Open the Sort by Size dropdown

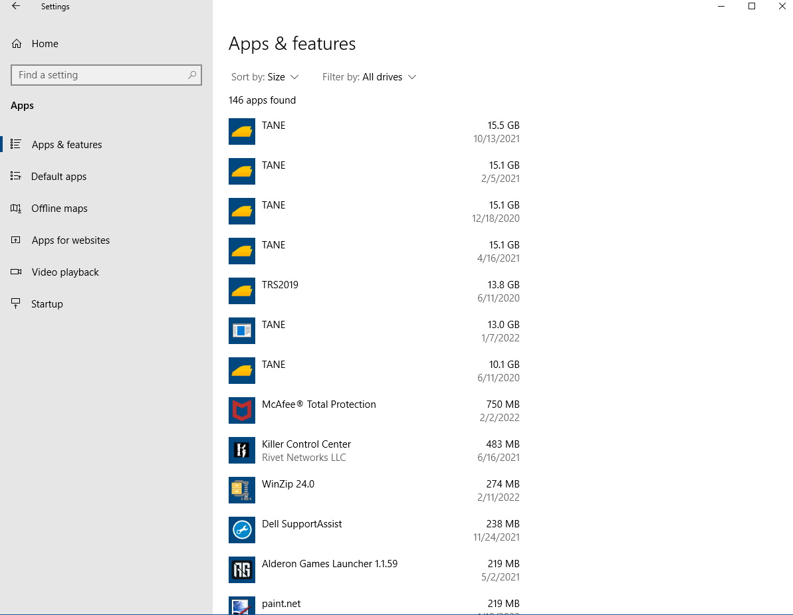pyautogui.click(x=265, y=77)
